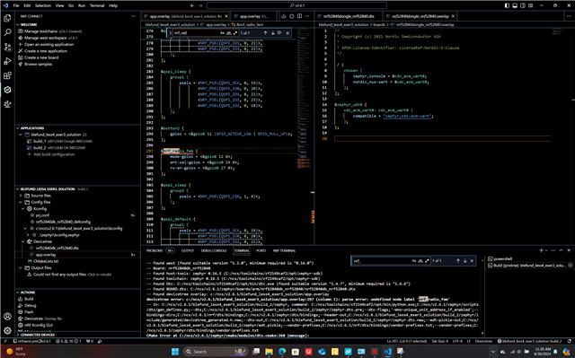Toggle regex in terminal find widget
Image resolution: width=575 pixels, height=358 pixels.
point(427,260)
